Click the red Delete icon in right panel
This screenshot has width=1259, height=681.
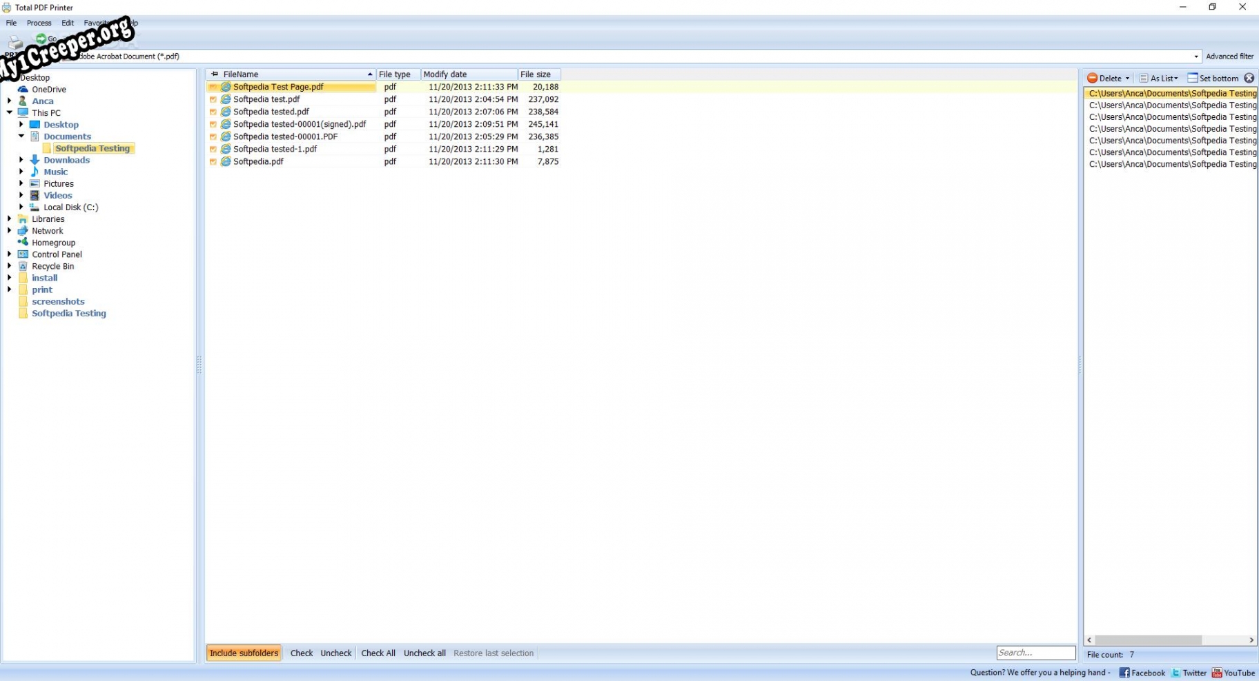1092,79
